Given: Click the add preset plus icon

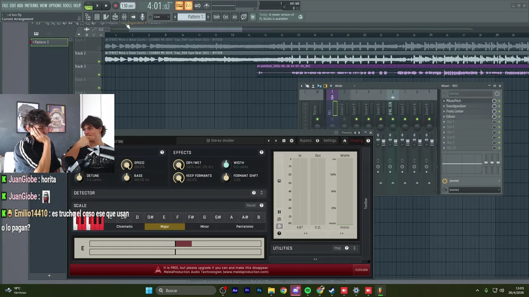Looking at the screenshot, I should (x=291, y=141).
